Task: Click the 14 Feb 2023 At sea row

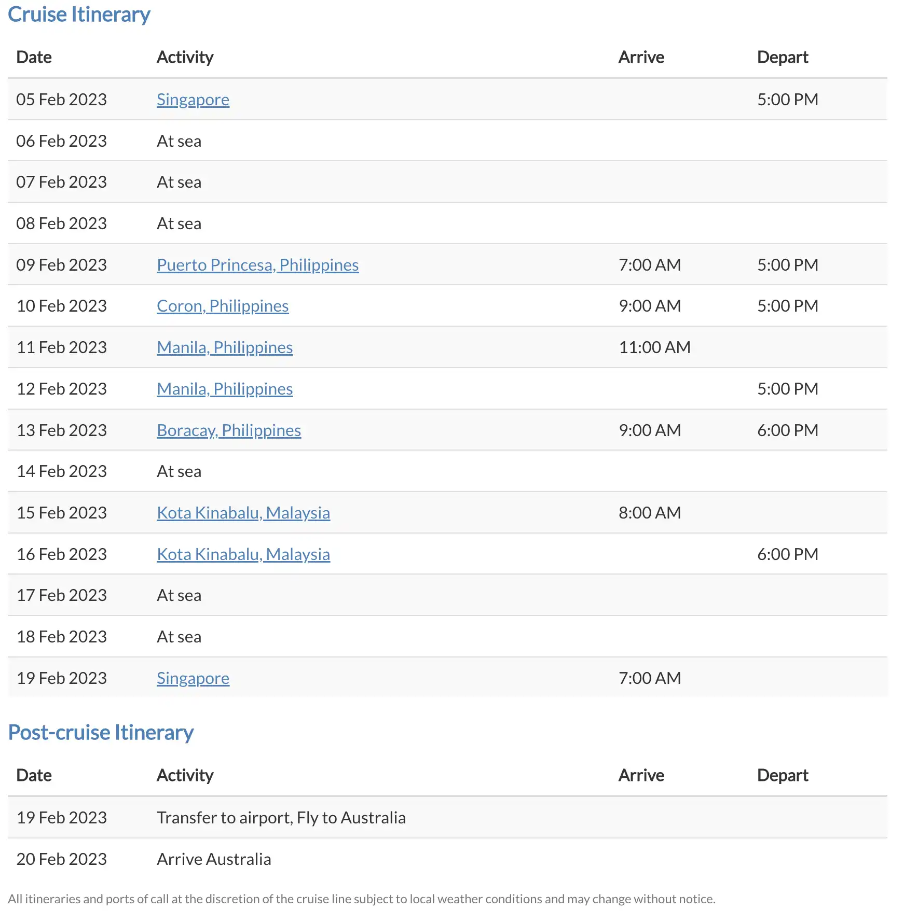Action: coord(179,471)
